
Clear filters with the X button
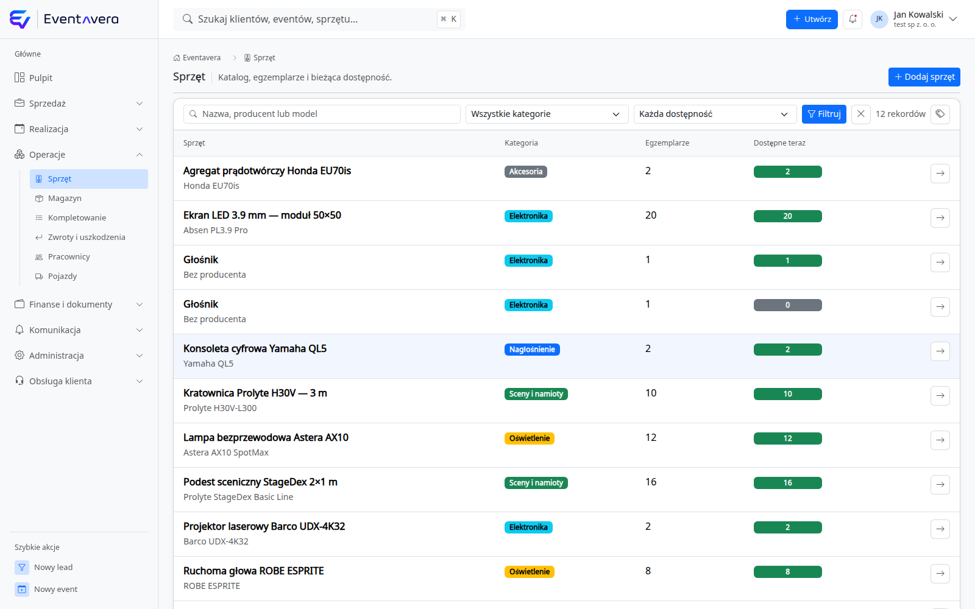[860, 114]
